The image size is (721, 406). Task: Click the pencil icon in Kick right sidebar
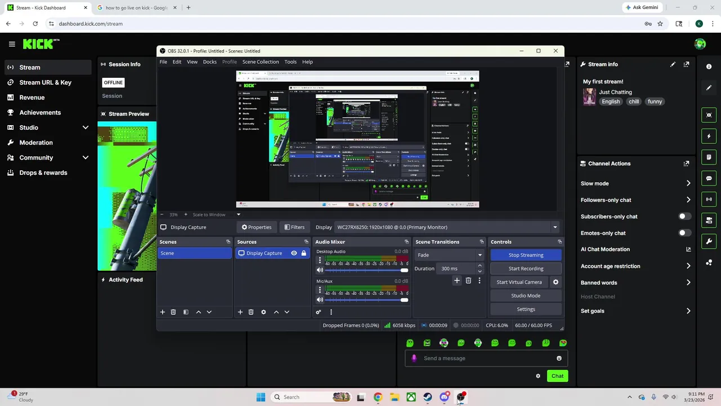click(x=709, y=87)
